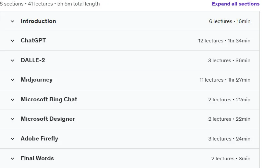
Task: Expand the Introduction section chevron
Action: point(12,21)
